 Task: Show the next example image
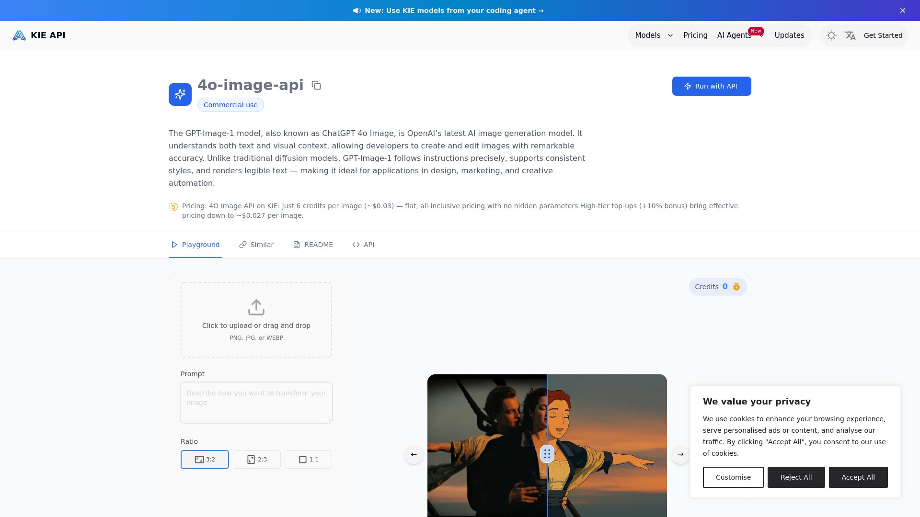[680, 454]
